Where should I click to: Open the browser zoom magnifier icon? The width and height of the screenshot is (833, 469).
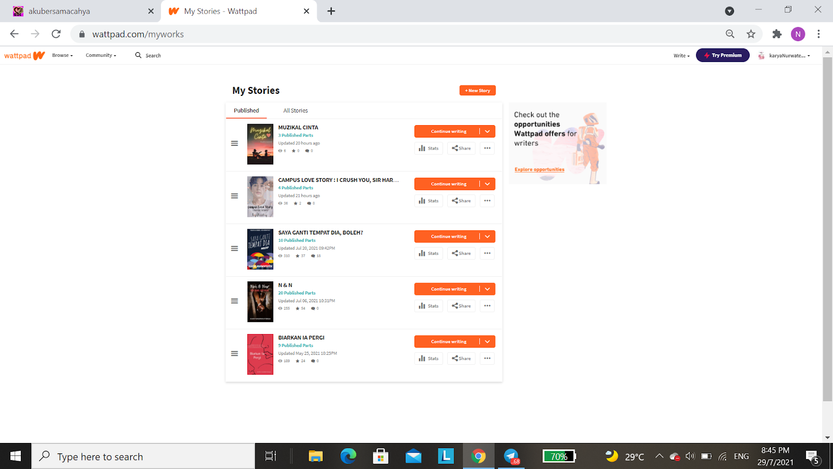click(730, 34)
